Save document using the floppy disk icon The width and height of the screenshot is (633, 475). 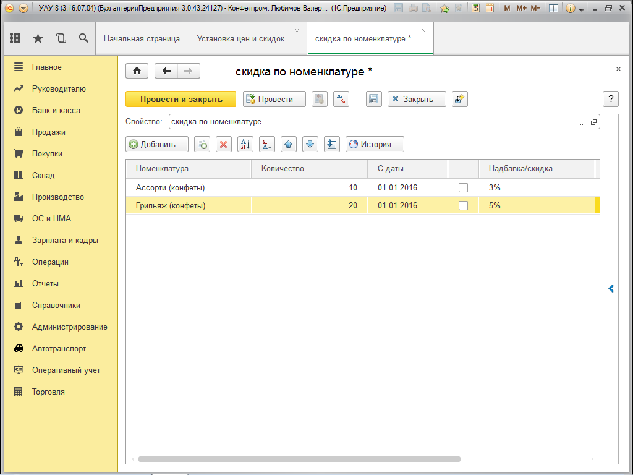(x=373, y=99)
